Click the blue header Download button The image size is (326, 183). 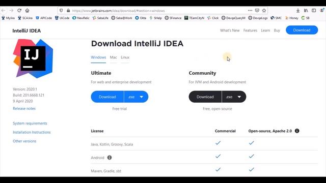[302, 30]
